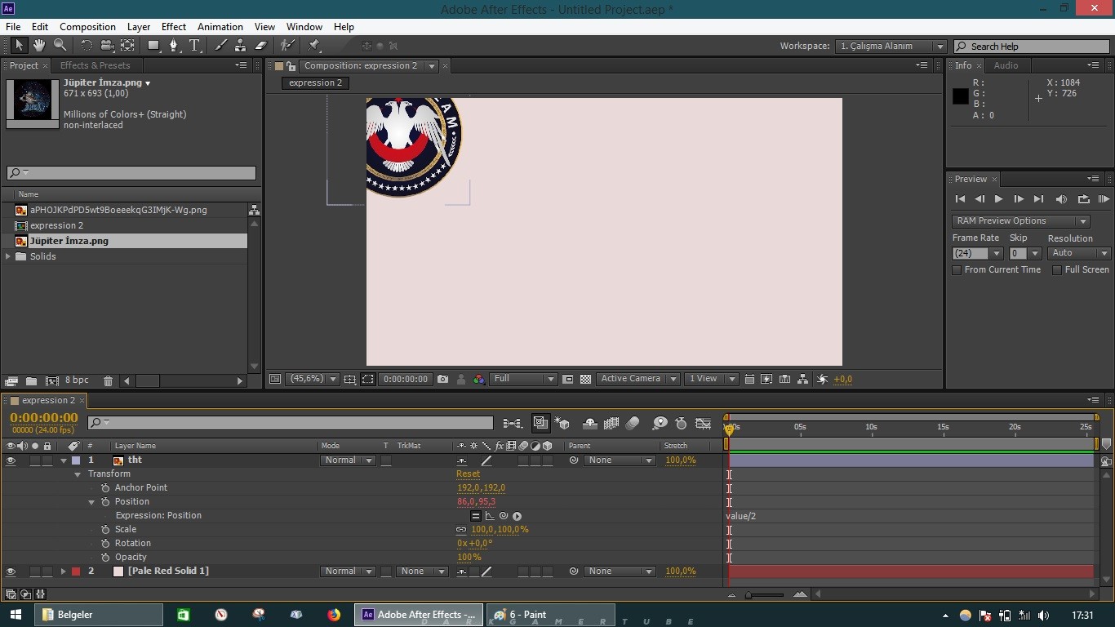Click the expression pick whip icon
The image size is (1115, 627).
[x=504, y=516]
